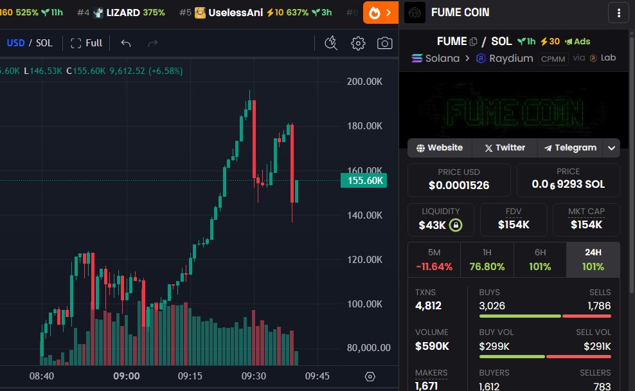Click the Ads megaphone badge
This screenshot has height=391, width=635.
tap(578, 41)
